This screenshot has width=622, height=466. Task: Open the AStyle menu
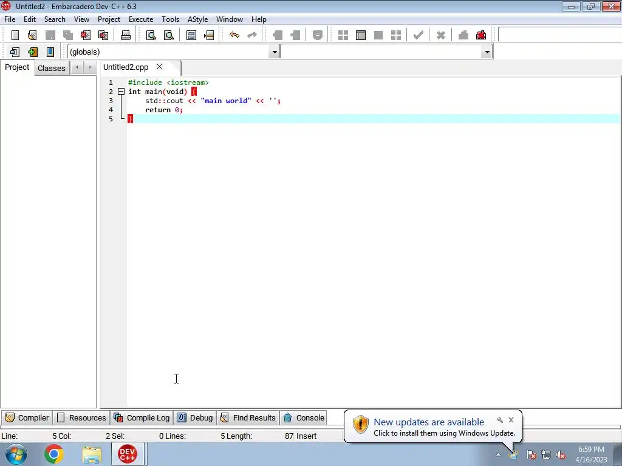pos(197,19)
